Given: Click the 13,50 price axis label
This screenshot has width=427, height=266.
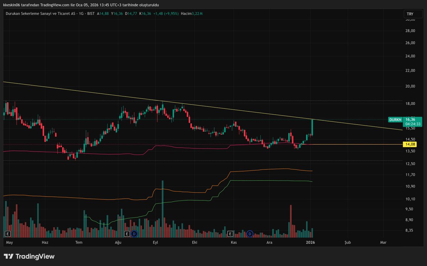Looking at the screenshot, I should tap(410, 151).
